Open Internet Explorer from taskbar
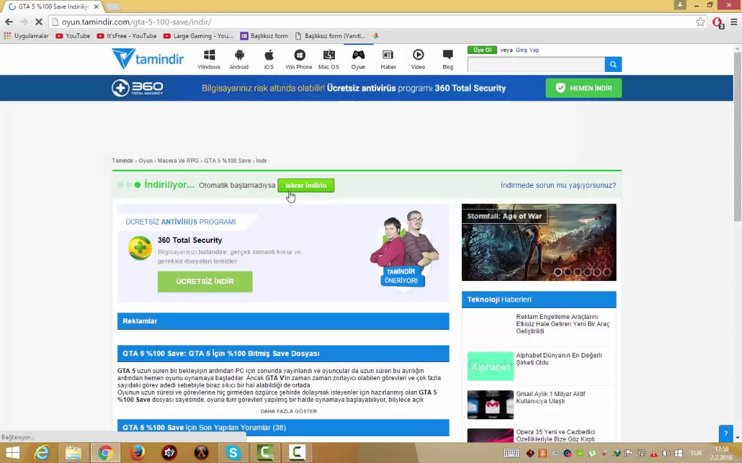The height and width of the screenshot is (463, 742). 42,453
